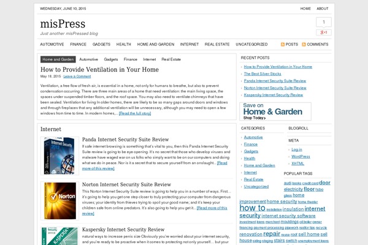Click the +1 count bubble showing 1
Viewport: 368px width, 245px height.
click(324, 22)
